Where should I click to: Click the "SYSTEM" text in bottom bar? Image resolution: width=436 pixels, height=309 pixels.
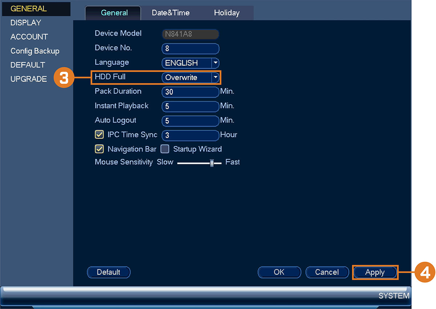(x=394, y=296)
